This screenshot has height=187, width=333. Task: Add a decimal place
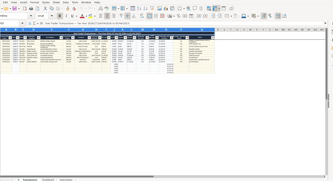tap(199, 16)
